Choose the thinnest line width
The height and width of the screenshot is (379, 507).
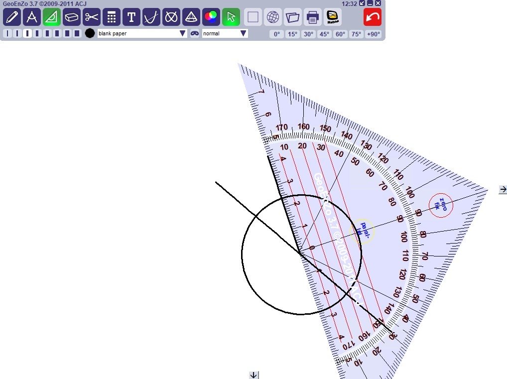click(x=7, y=33)
